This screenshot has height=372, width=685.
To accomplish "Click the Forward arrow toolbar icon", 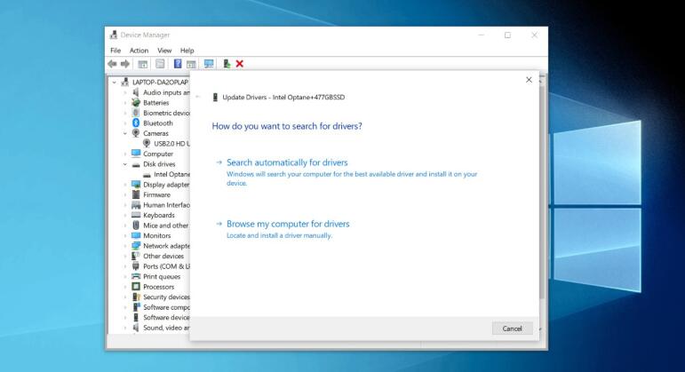I will pyautogui.click(x=125, y=64).
